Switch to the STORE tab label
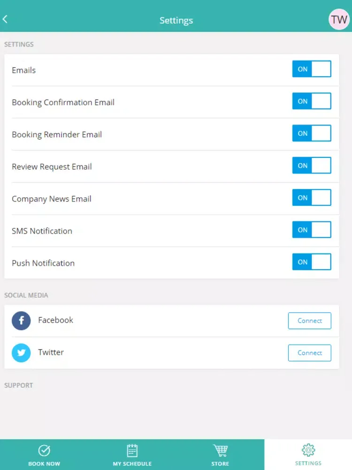Screen dimensions: 352x470 click(x=220, y=464)
